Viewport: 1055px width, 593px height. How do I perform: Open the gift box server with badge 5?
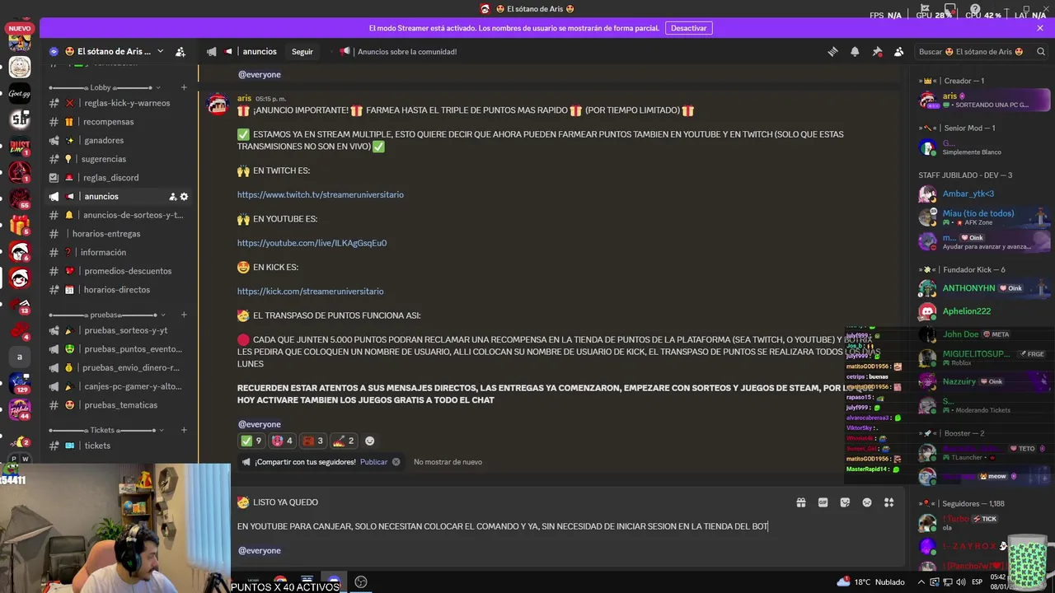pyautogui.click(x=20, y=225)
